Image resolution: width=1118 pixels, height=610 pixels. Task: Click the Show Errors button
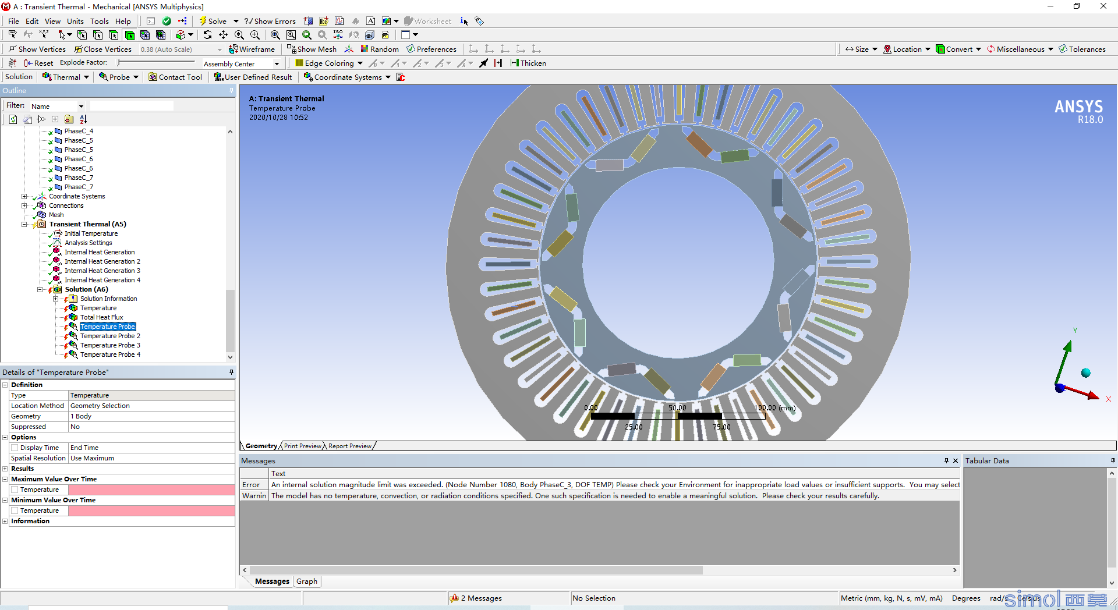pos(270,21)
